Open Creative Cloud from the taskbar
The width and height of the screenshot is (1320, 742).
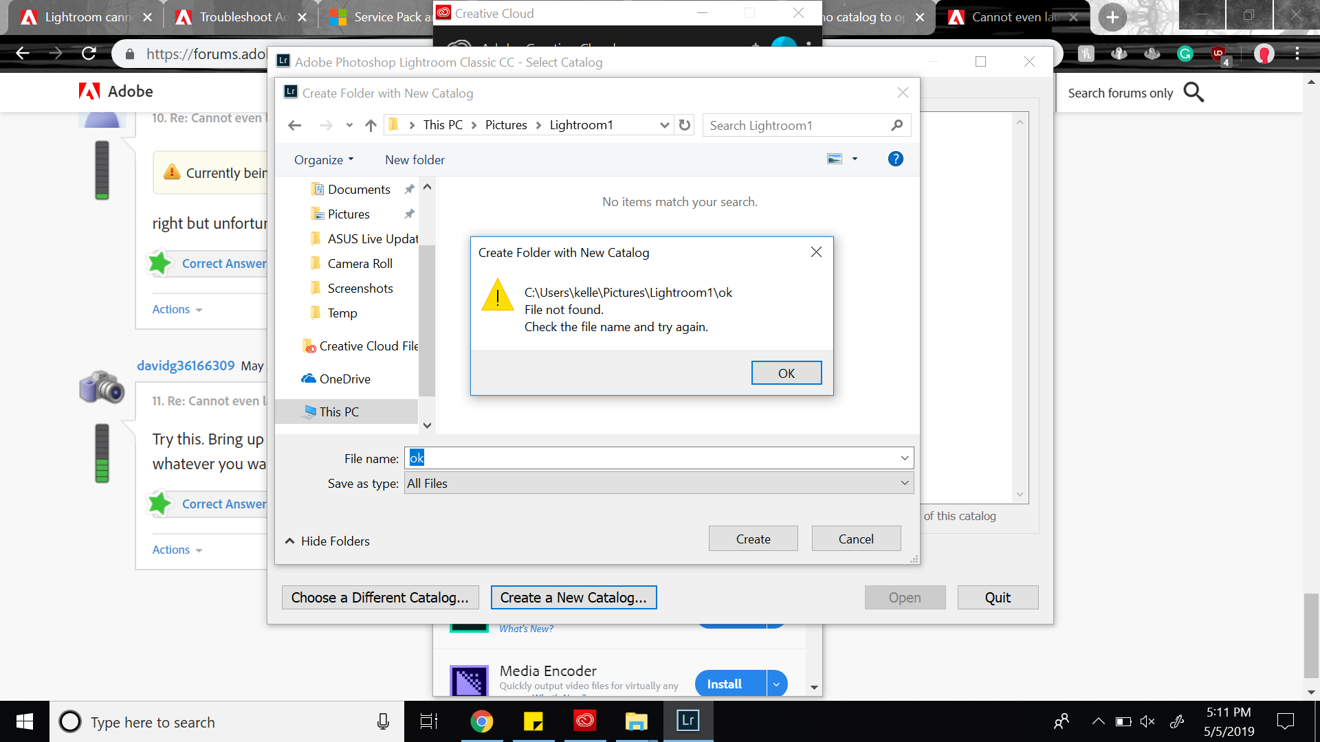pos(585,721)
